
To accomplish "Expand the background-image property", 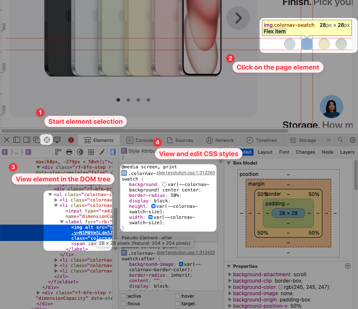I will point(230,293).
